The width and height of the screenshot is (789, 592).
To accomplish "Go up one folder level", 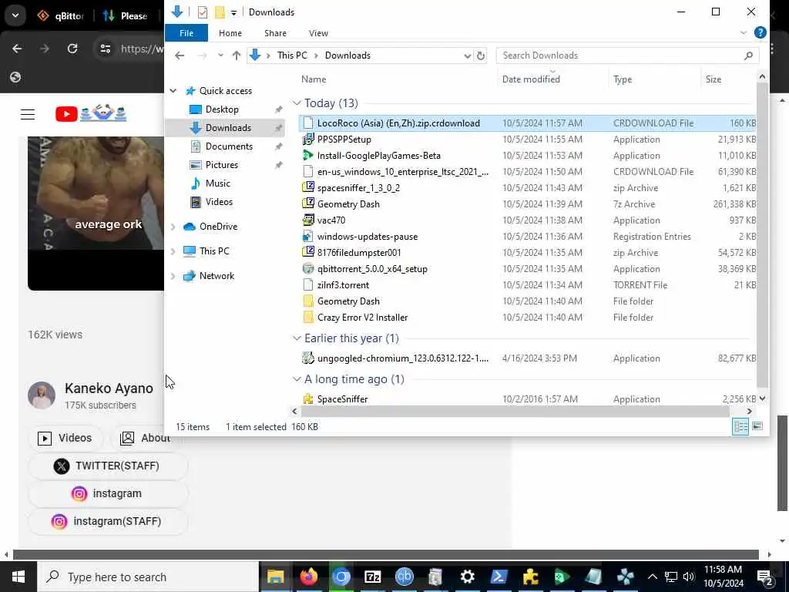I will click(x=236, y=55).
